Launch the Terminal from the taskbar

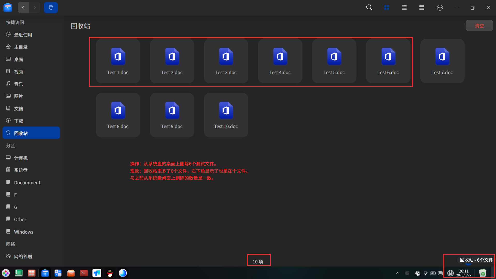click(84, 273)
